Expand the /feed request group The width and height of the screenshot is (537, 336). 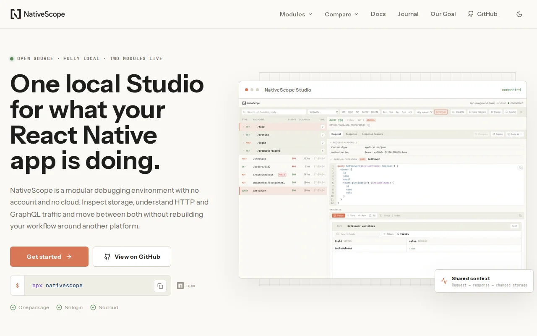pyautogui.click(x=283, y=127)
